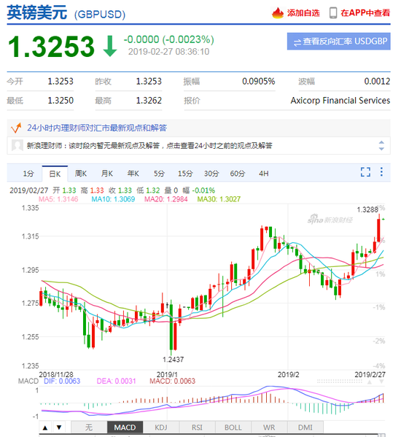Switch to the 1分 chart tab
Screen dimensions: 401x437
(x=28, y=174)
